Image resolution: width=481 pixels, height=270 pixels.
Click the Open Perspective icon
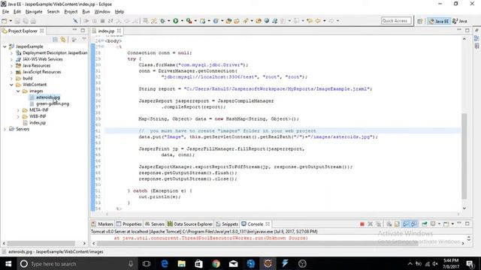pos(420,21)
